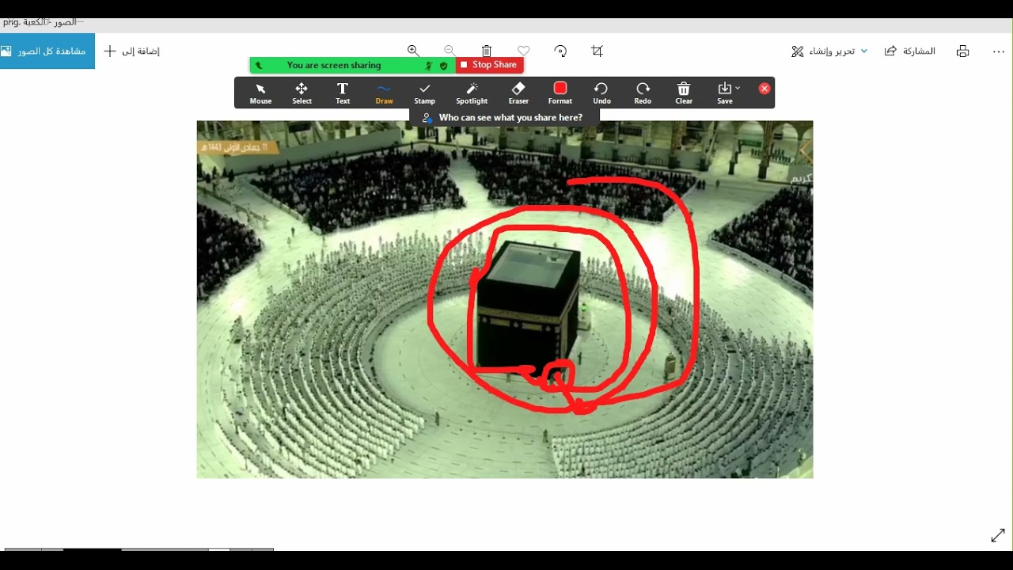Select the Eraser tool
Viewport: 1013px width, 570px height.
[518, 93]
